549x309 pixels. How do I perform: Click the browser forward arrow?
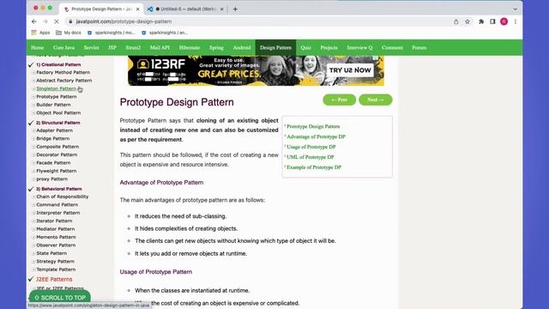[x=45, y=21]
